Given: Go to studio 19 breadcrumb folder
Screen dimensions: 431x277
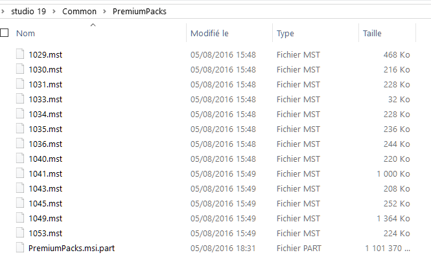Looking at the screenshot, I should (x=29, y=11).
